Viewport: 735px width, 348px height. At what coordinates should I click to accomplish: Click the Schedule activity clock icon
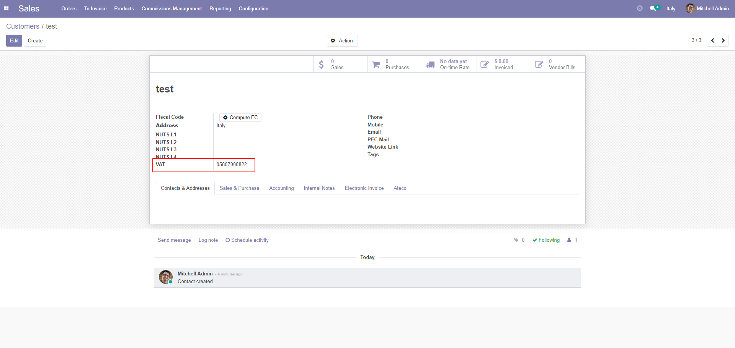(227, 240)
